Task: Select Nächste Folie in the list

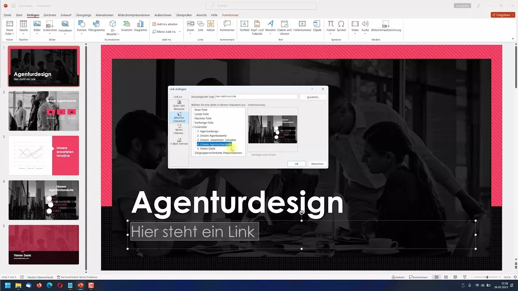Action: (203, 118)
